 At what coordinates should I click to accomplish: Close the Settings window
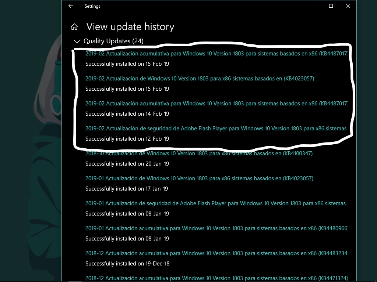pyautogui.click(x=348, y=6)
